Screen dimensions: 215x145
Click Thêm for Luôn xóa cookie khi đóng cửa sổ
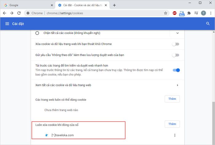click(172, 124)
